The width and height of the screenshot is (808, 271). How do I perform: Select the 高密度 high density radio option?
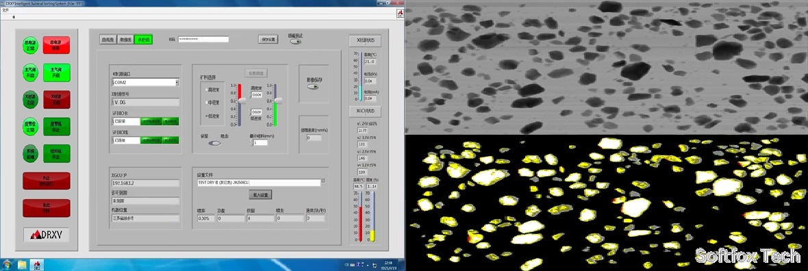click(212, 90)
